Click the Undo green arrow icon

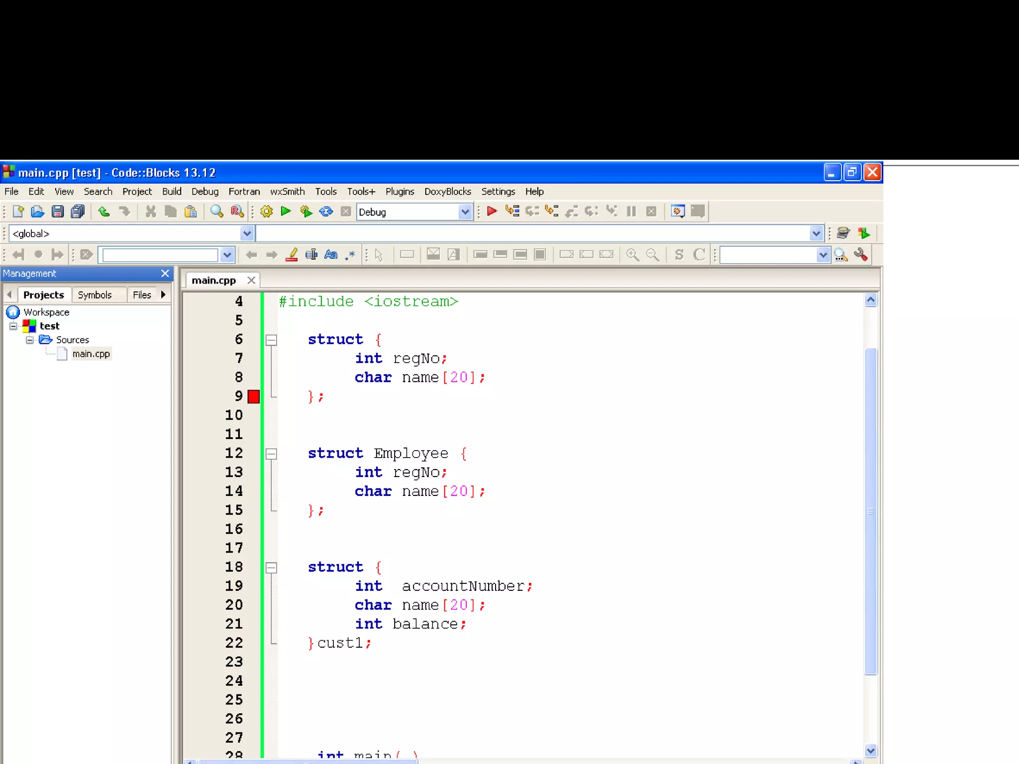point(104,211)
